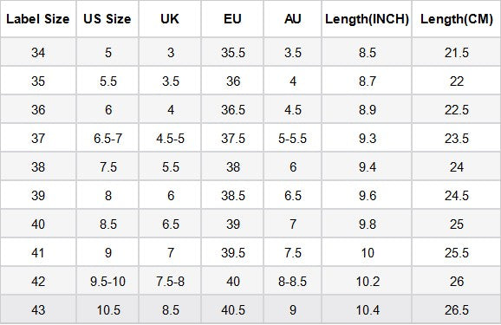
Task: Click label size 43 cell
Action: (x=38, y=309)
